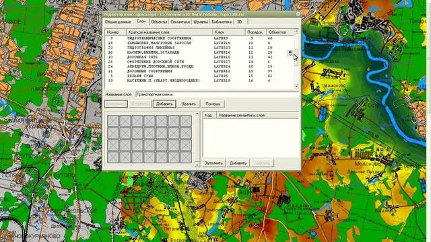This screenshot has width=431, height=242.
Task: Select the ДОРОЖНЫЕ СООРУЖЕНИЯ layer row
Action: click(199, 71)
